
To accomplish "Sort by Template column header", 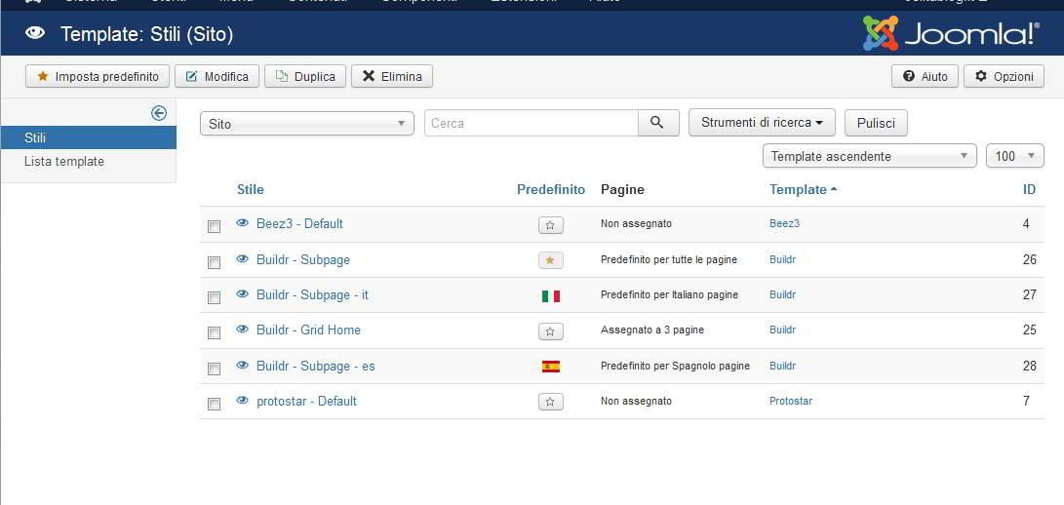I will click(803, 189).
